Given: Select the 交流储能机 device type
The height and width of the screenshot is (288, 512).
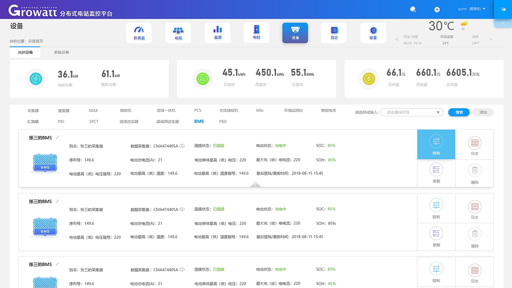Looking at the screenshot, I should (x=229, y=110).
